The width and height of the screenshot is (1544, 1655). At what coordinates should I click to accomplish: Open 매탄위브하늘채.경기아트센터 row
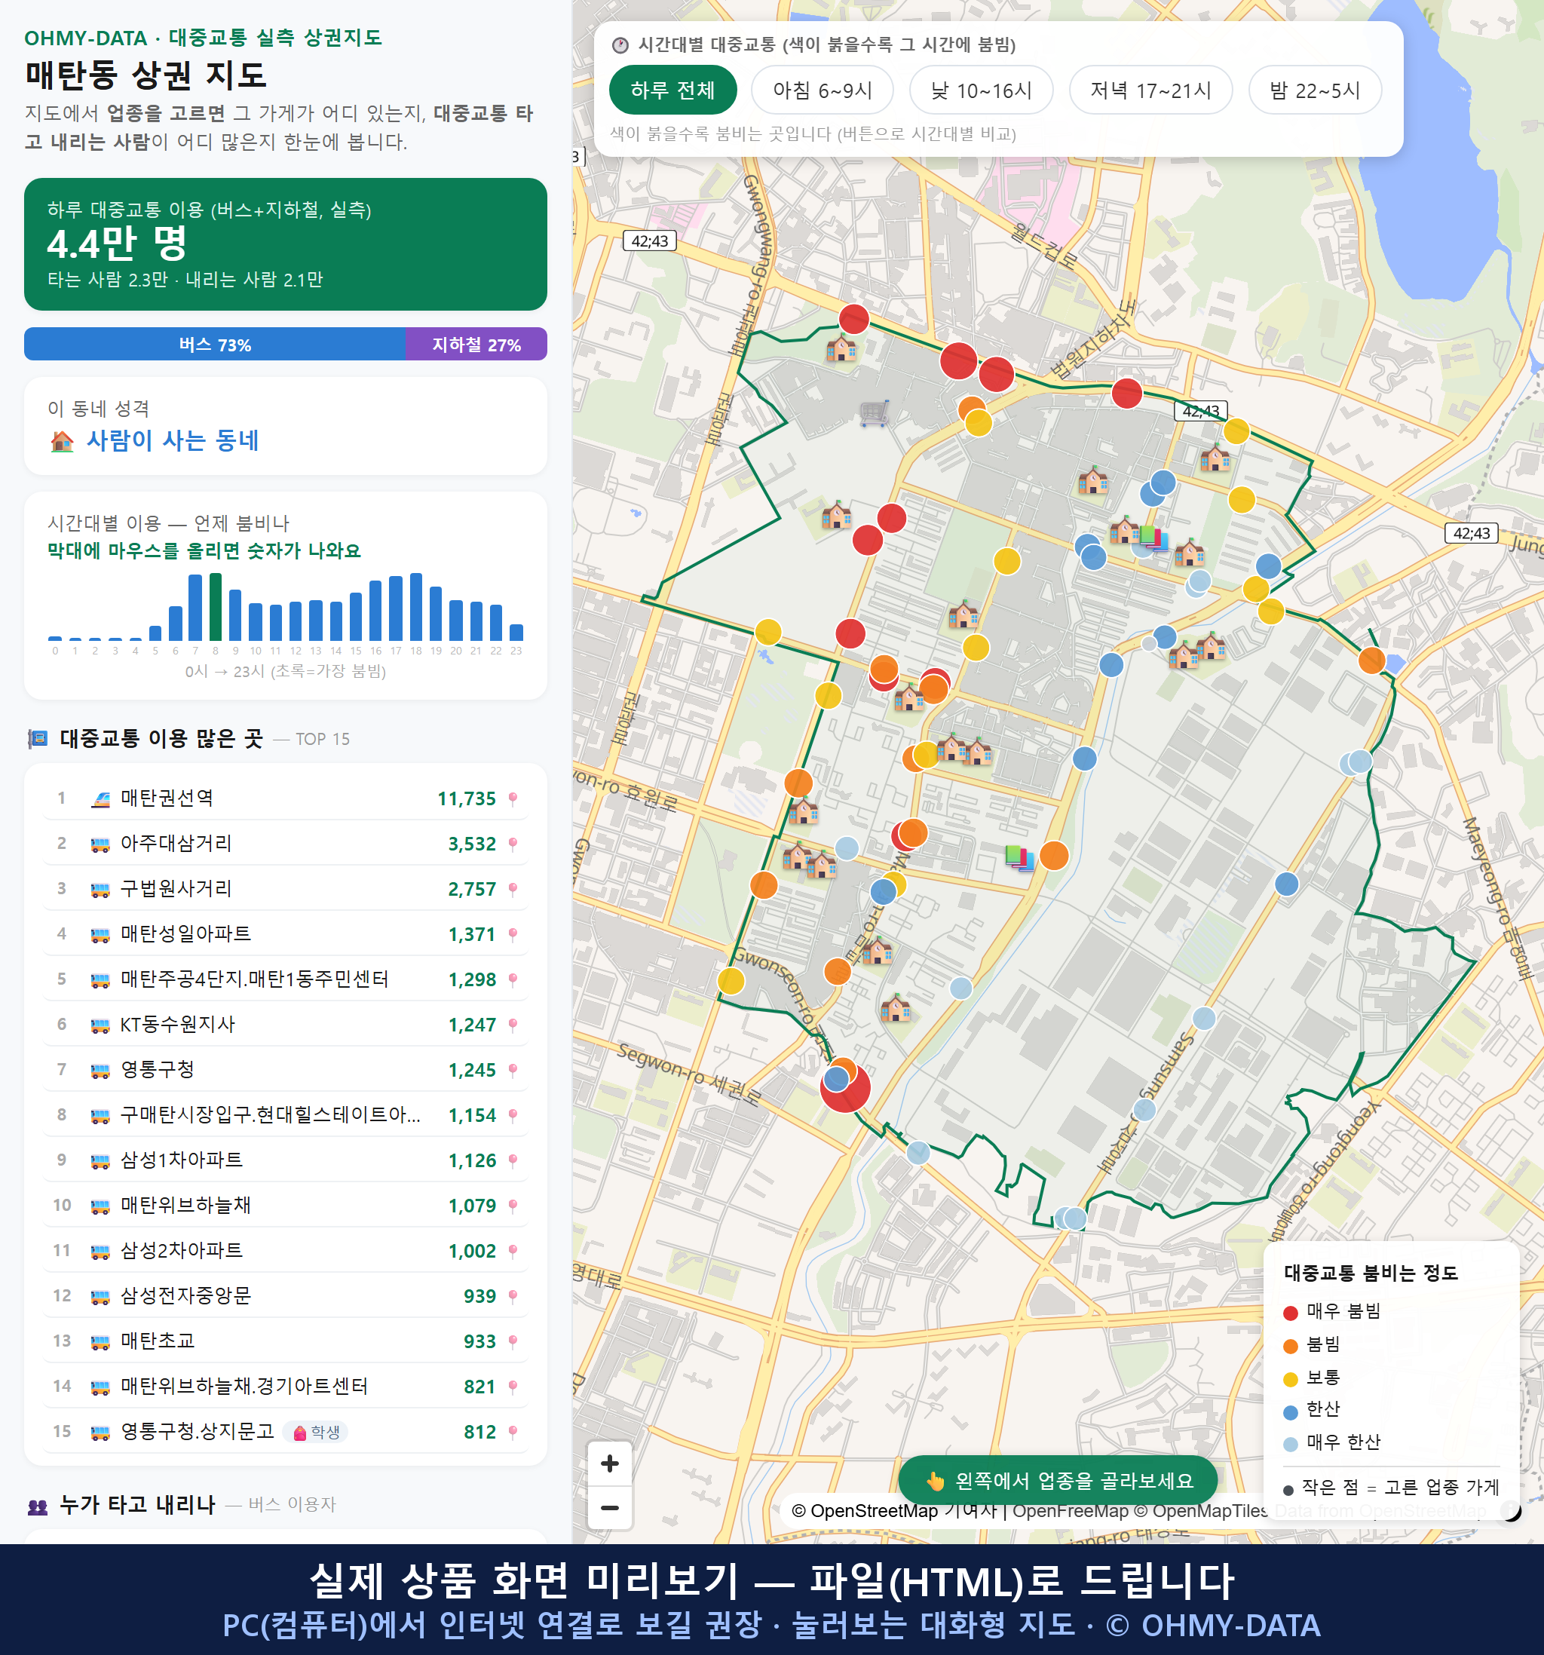pyautogui.click(x=286, y=1386)
